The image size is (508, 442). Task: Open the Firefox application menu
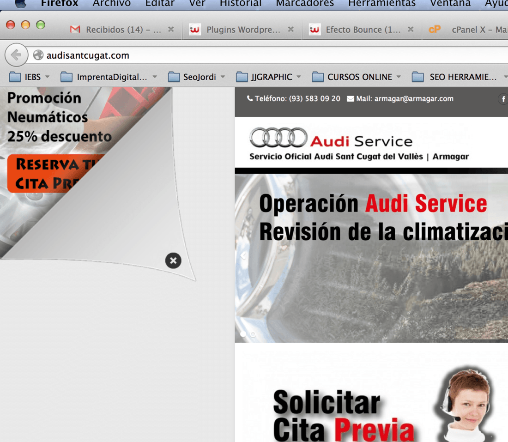(x=60, y=4)
